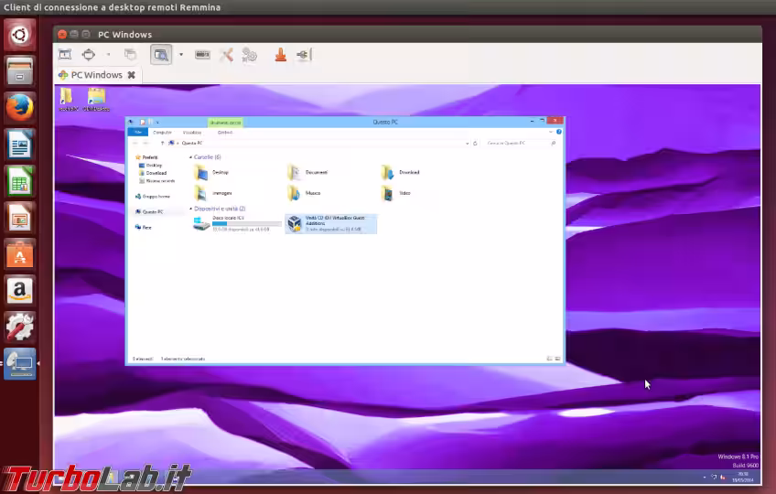Select Desktop under Preferiti
Viewport: 776px width, 494px height.
(150, 166)
